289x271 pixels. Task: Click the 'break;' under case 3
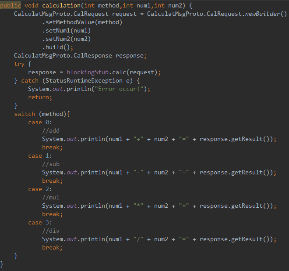coord(53,248)
